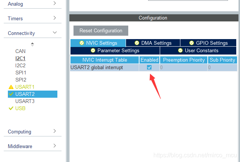The image size is (240, 162).
Task: Select the USART2 global interrupt row
Action: click(x=154, y=68)
